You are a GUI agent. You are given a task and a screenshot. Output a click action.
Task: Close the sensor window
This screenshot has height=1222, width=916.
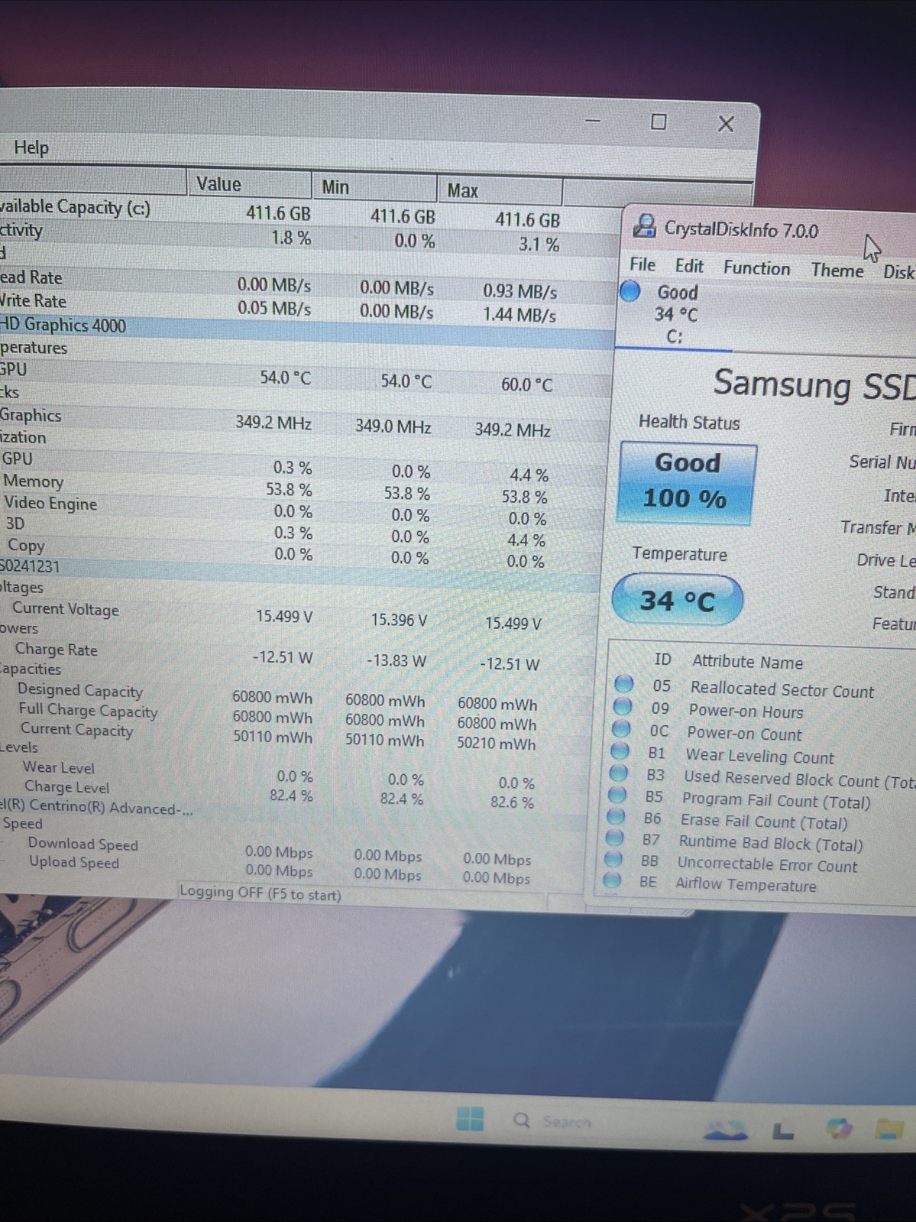pos(726,123)
